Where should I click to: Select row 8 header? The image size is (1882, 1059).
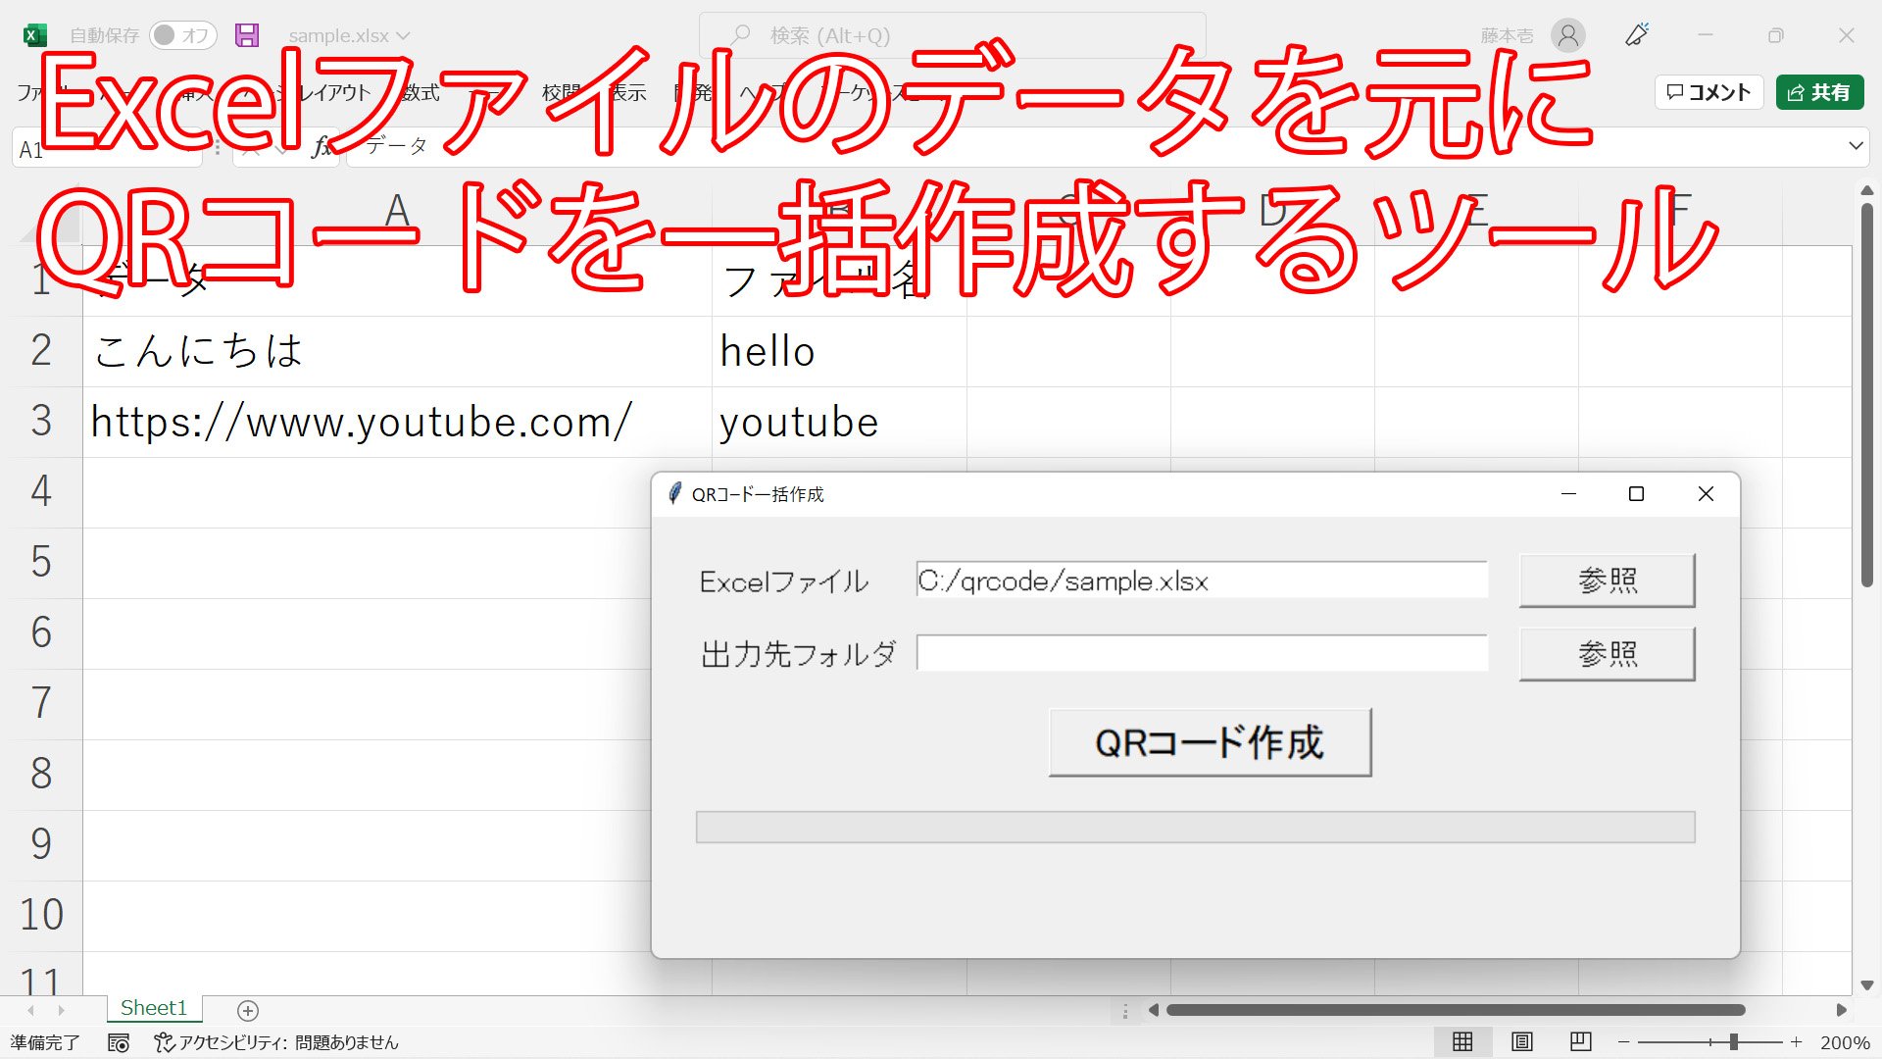click(x=41, y=775)
